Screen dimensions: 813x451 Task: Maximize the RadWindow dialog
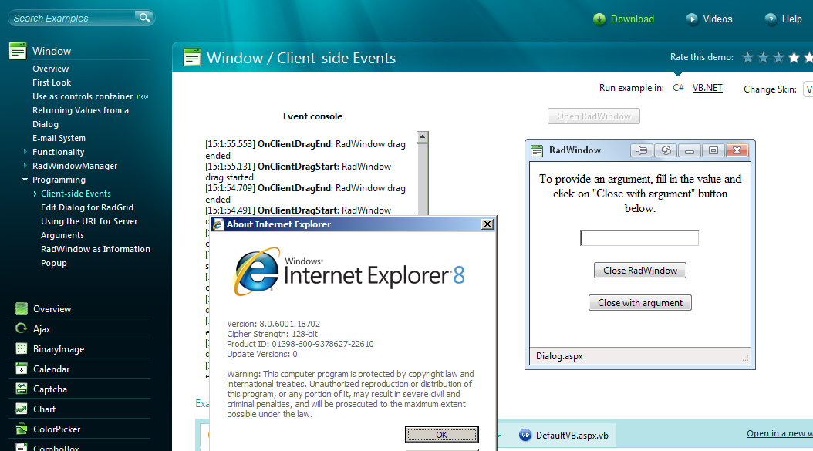(x=713, y=150)
